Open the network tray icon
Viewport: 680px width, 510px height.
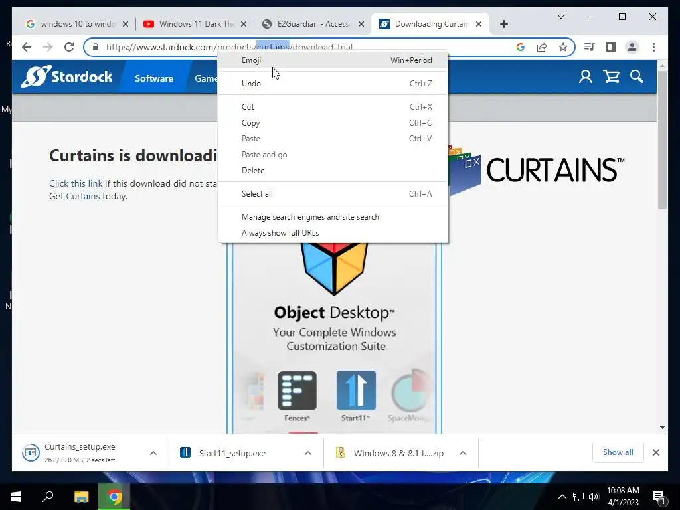click(578, 497)
